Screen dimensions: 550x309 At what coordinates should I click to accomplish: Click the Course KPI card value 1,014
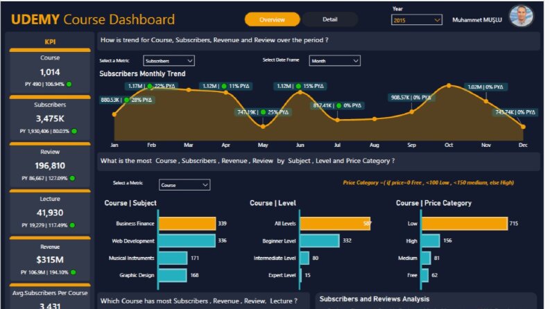pos(50,72)
